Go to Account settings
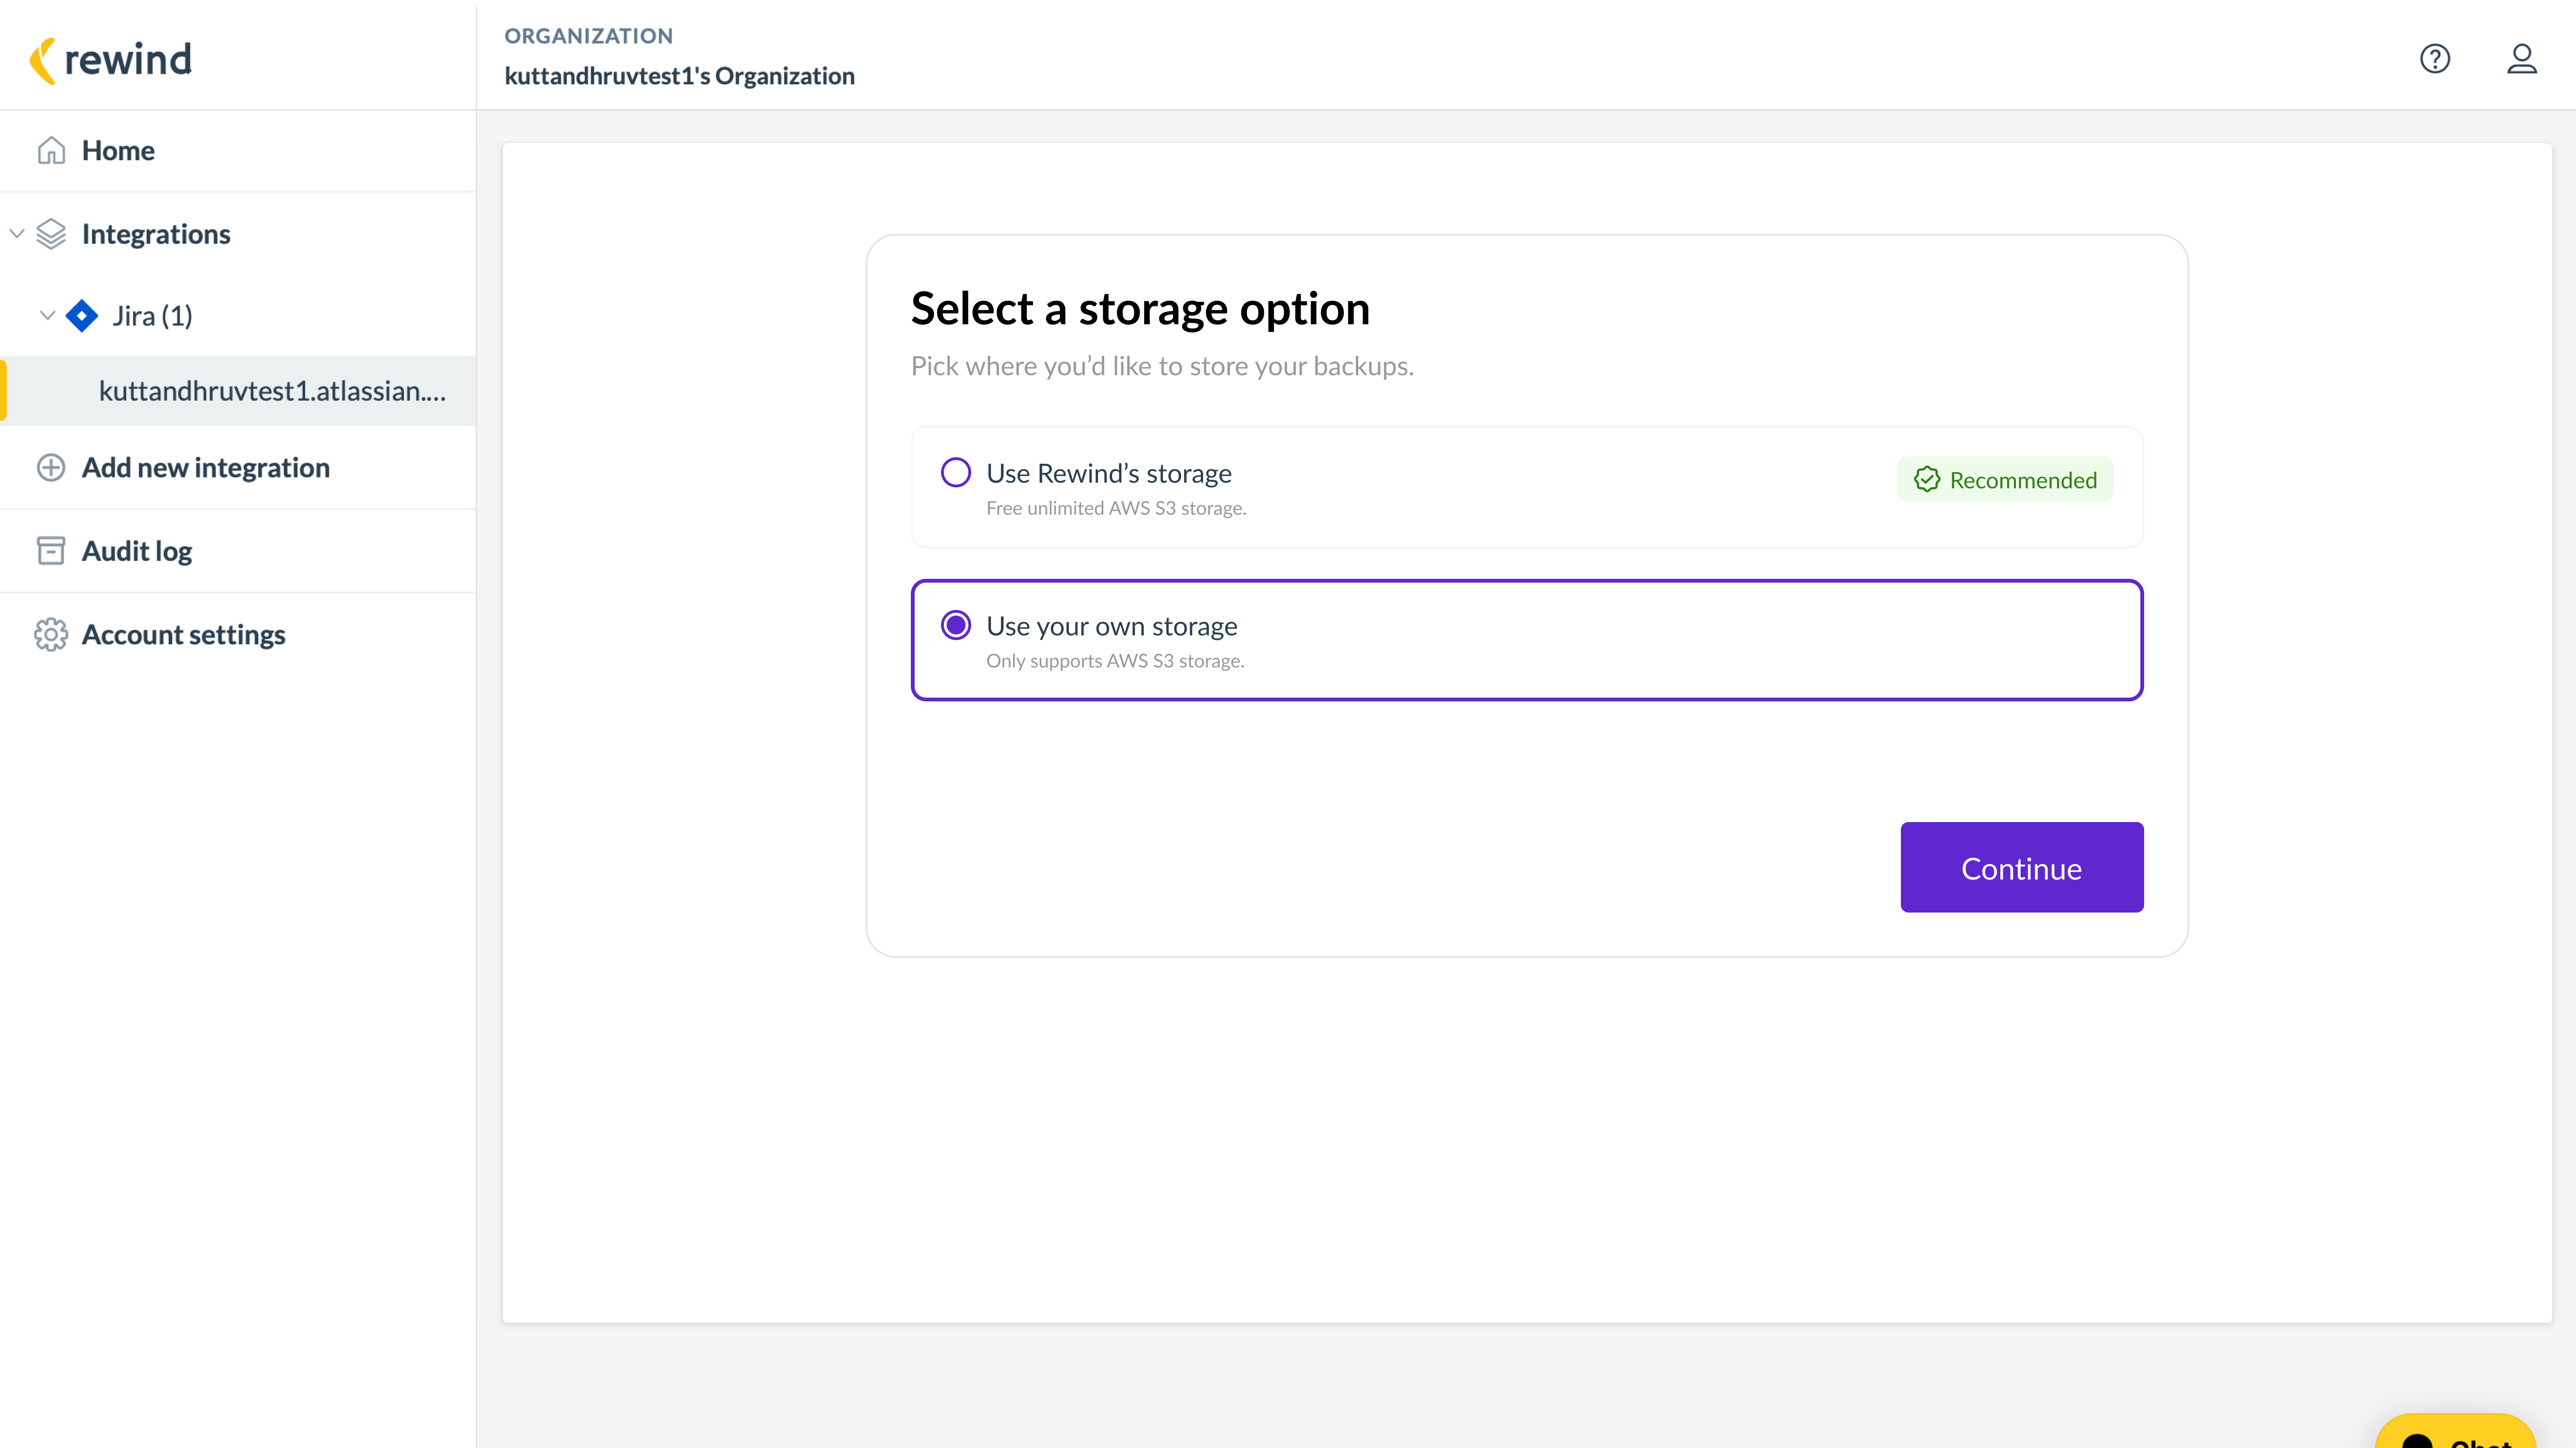 click(x=183, y=634)
